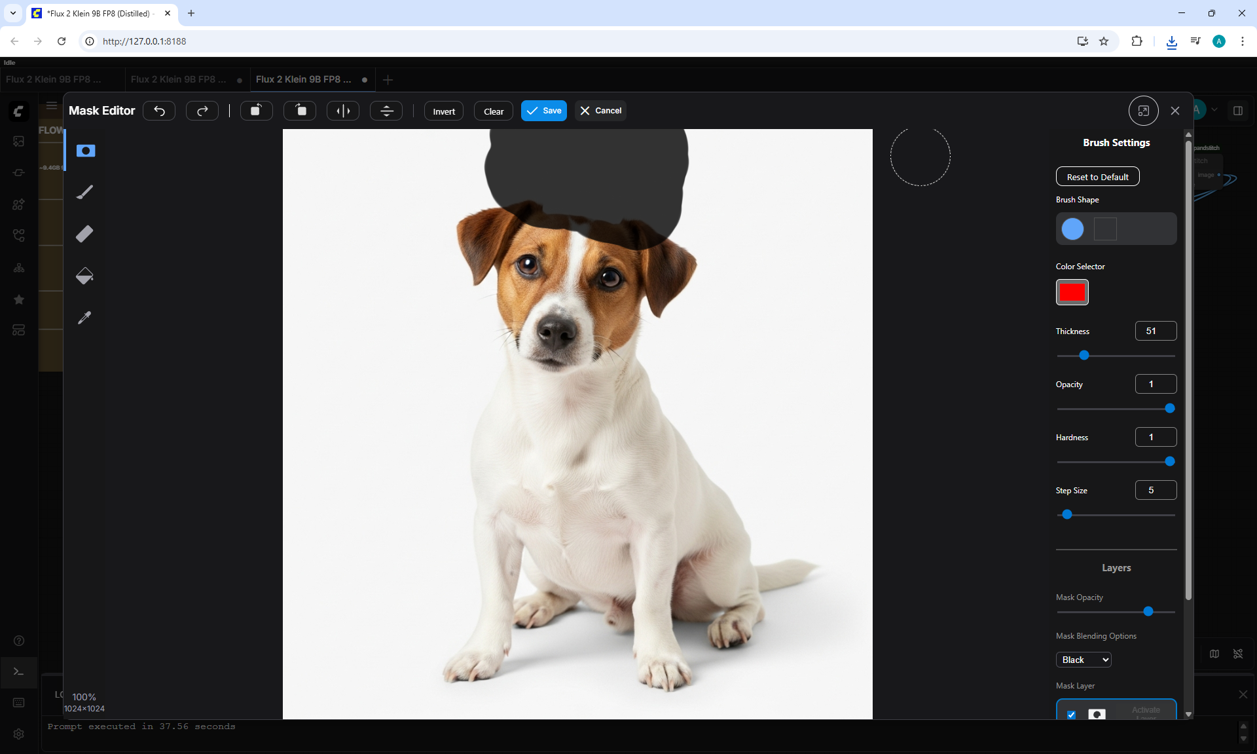Viewport: 1257px width, 754px height.
Task: Choose the square brush shape
Action: [1105, 229]
